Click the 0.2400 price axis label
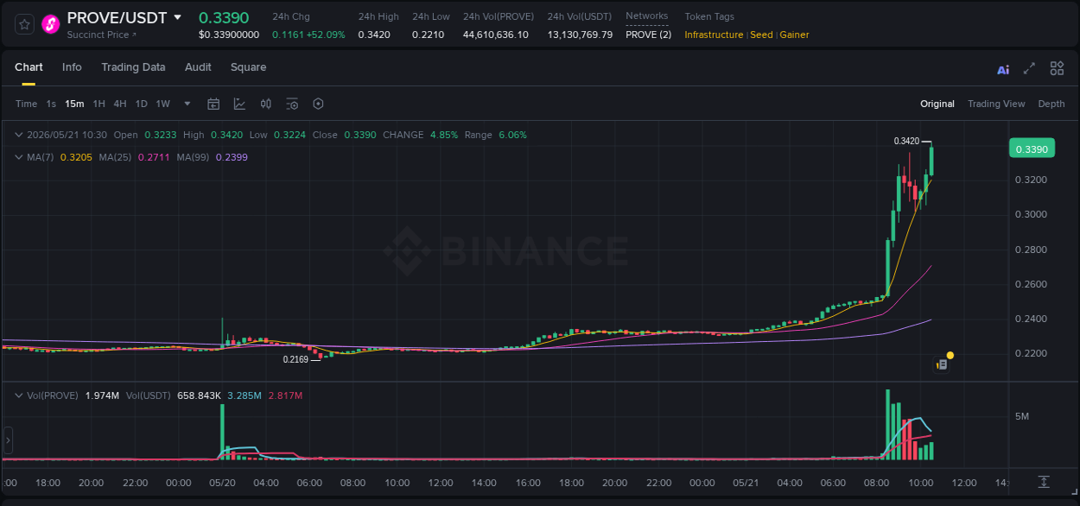1080x506 pixels. tap(1032, 319)
